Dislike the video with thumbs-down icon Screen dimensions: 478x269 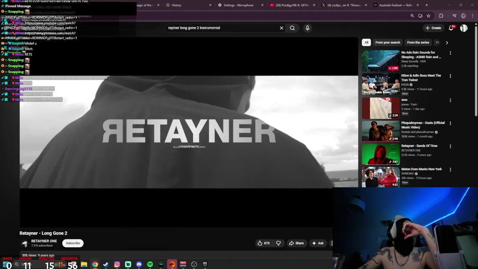[278, 243]
